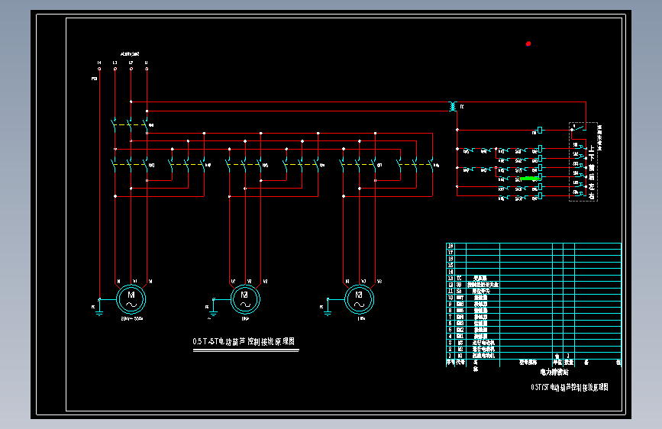Select the M2 motor symbol

pos(245,299)
